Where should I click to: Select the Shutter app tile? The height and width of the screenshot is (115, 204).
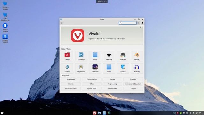click(x=67, y=68)
